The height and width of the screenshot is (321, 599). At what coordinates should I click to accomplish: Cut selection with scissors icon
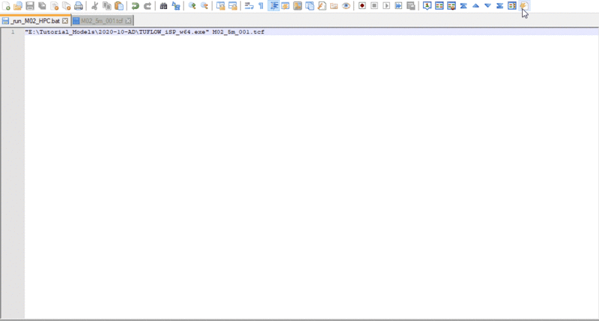95,6
